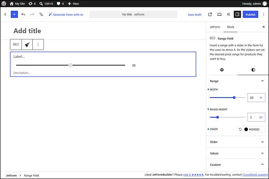
Task: Open the document overview list view
Action: [41, 14]
